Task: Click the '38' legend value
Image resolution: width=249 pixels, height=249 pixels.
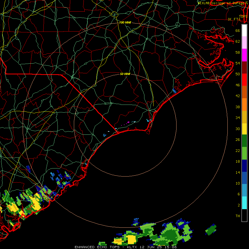Action: [238, 107]
